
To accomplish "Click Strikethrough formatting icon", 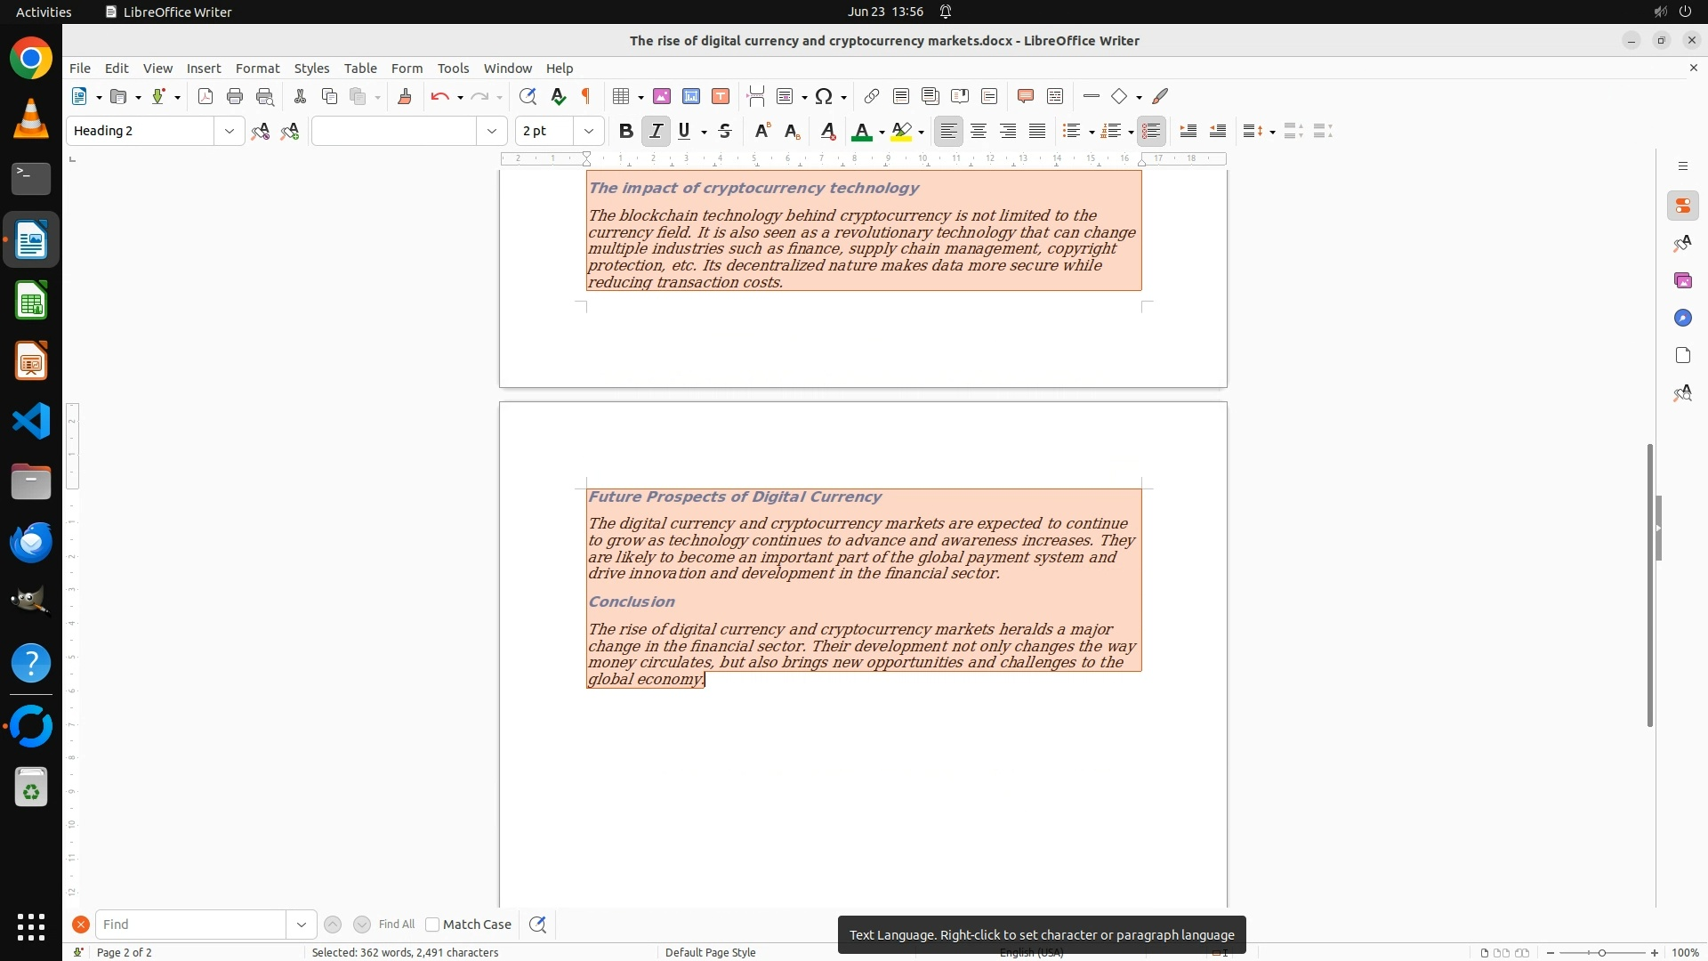I will [x=725, y=131].
